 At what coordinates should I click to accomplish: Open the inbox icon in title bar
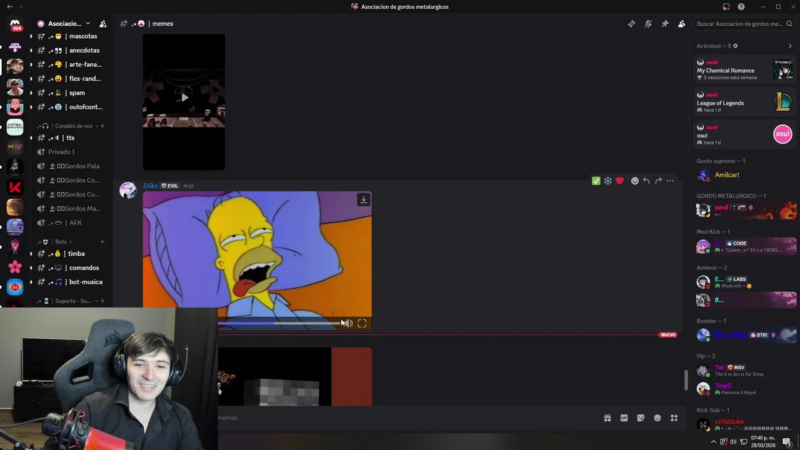point(726,7)
